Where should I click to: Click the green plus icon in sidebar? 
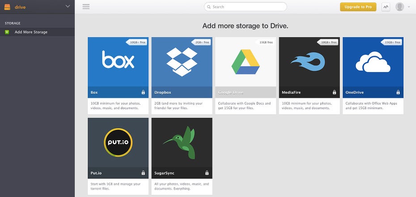point(7,32)
